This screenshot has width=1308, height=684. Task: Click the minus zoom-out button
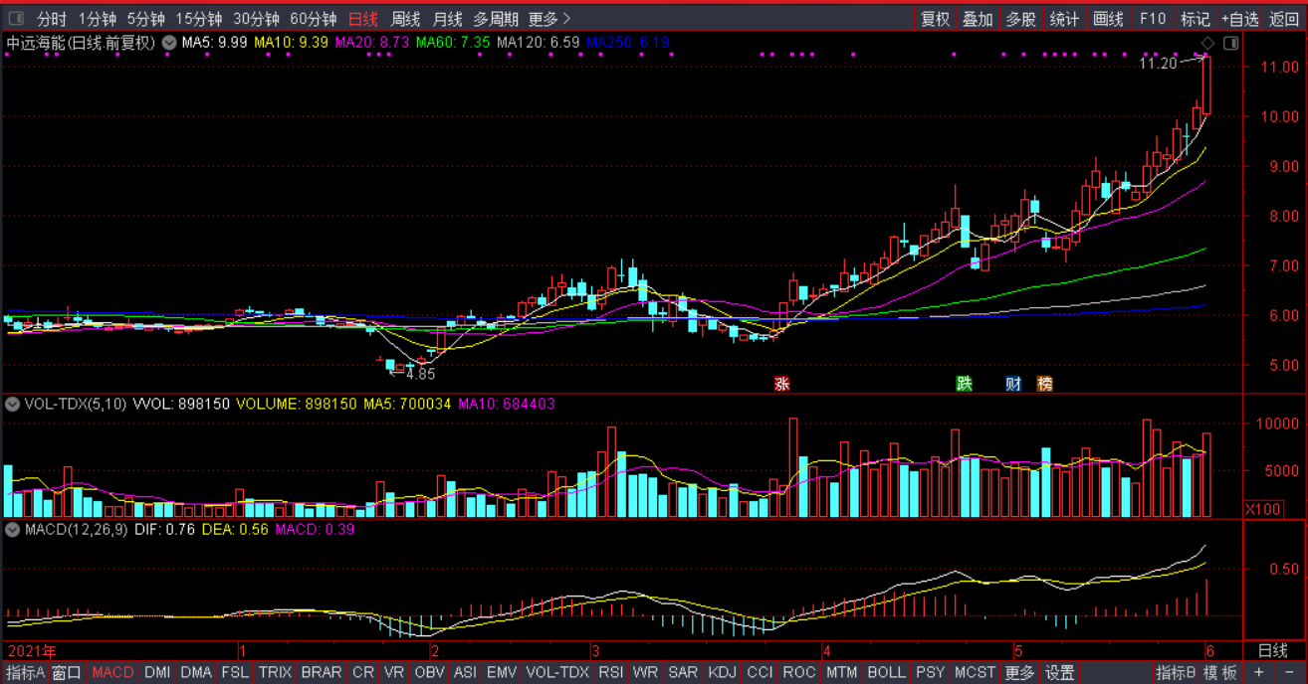click(1289, 673)
